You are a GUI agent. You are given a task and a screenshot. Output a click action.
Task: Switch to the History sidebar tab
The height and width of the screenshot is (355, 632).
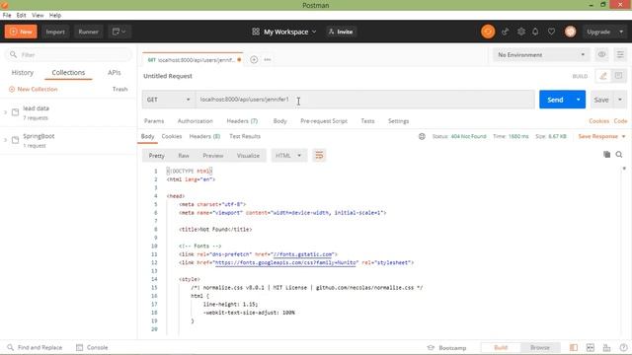22,72
